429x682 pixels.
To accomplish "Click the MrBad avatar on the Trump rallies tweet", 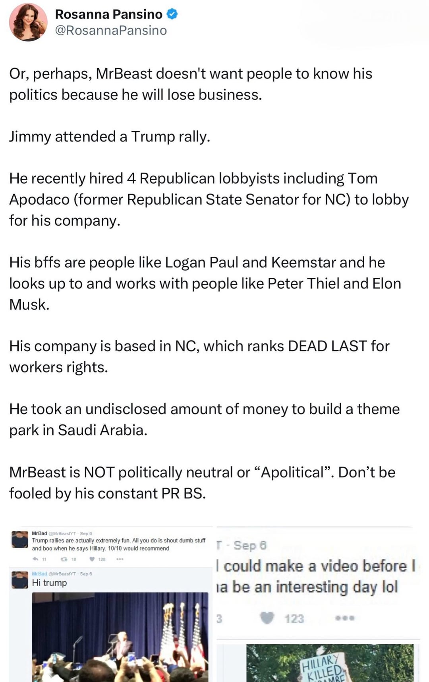I will pyautogui.click(x=20, y=539).
